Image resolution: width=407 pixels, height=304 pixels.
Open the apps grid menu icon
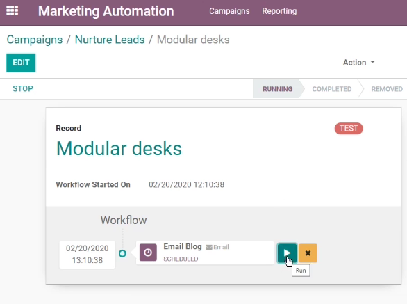pyautogui.click(x=13, y=10)
